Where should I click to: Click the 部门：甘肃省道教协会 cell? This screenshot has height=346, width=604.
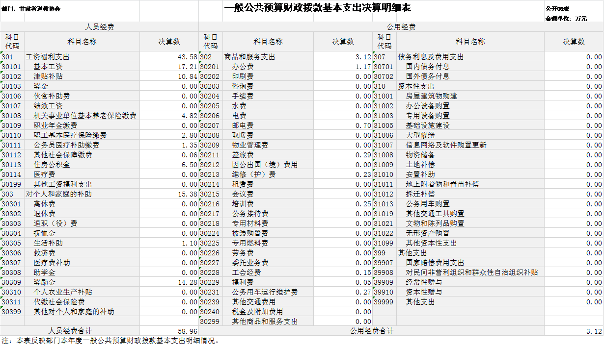point(31,9)
